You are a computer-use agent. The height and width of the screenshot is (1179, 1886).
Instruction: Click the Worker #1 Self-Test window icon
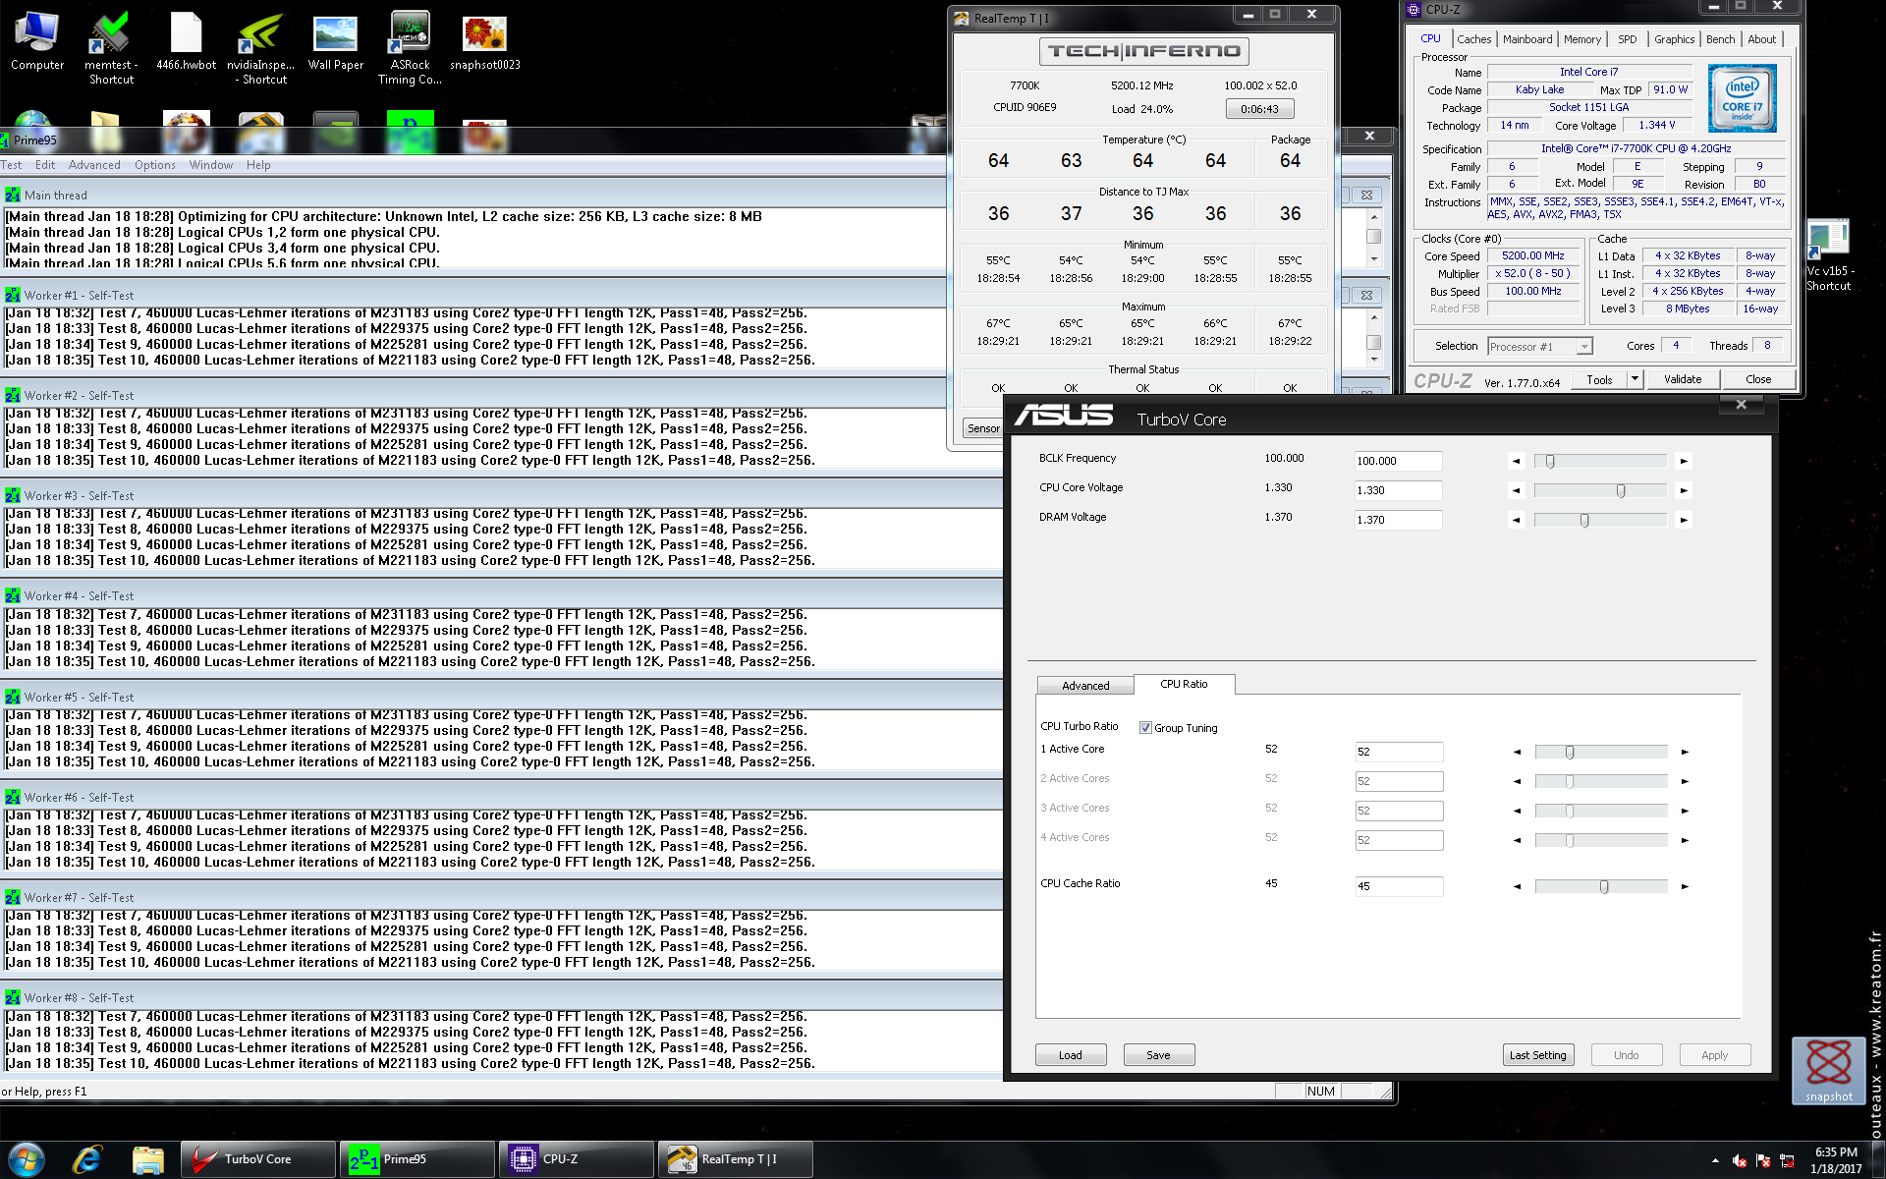coord(12,295)
